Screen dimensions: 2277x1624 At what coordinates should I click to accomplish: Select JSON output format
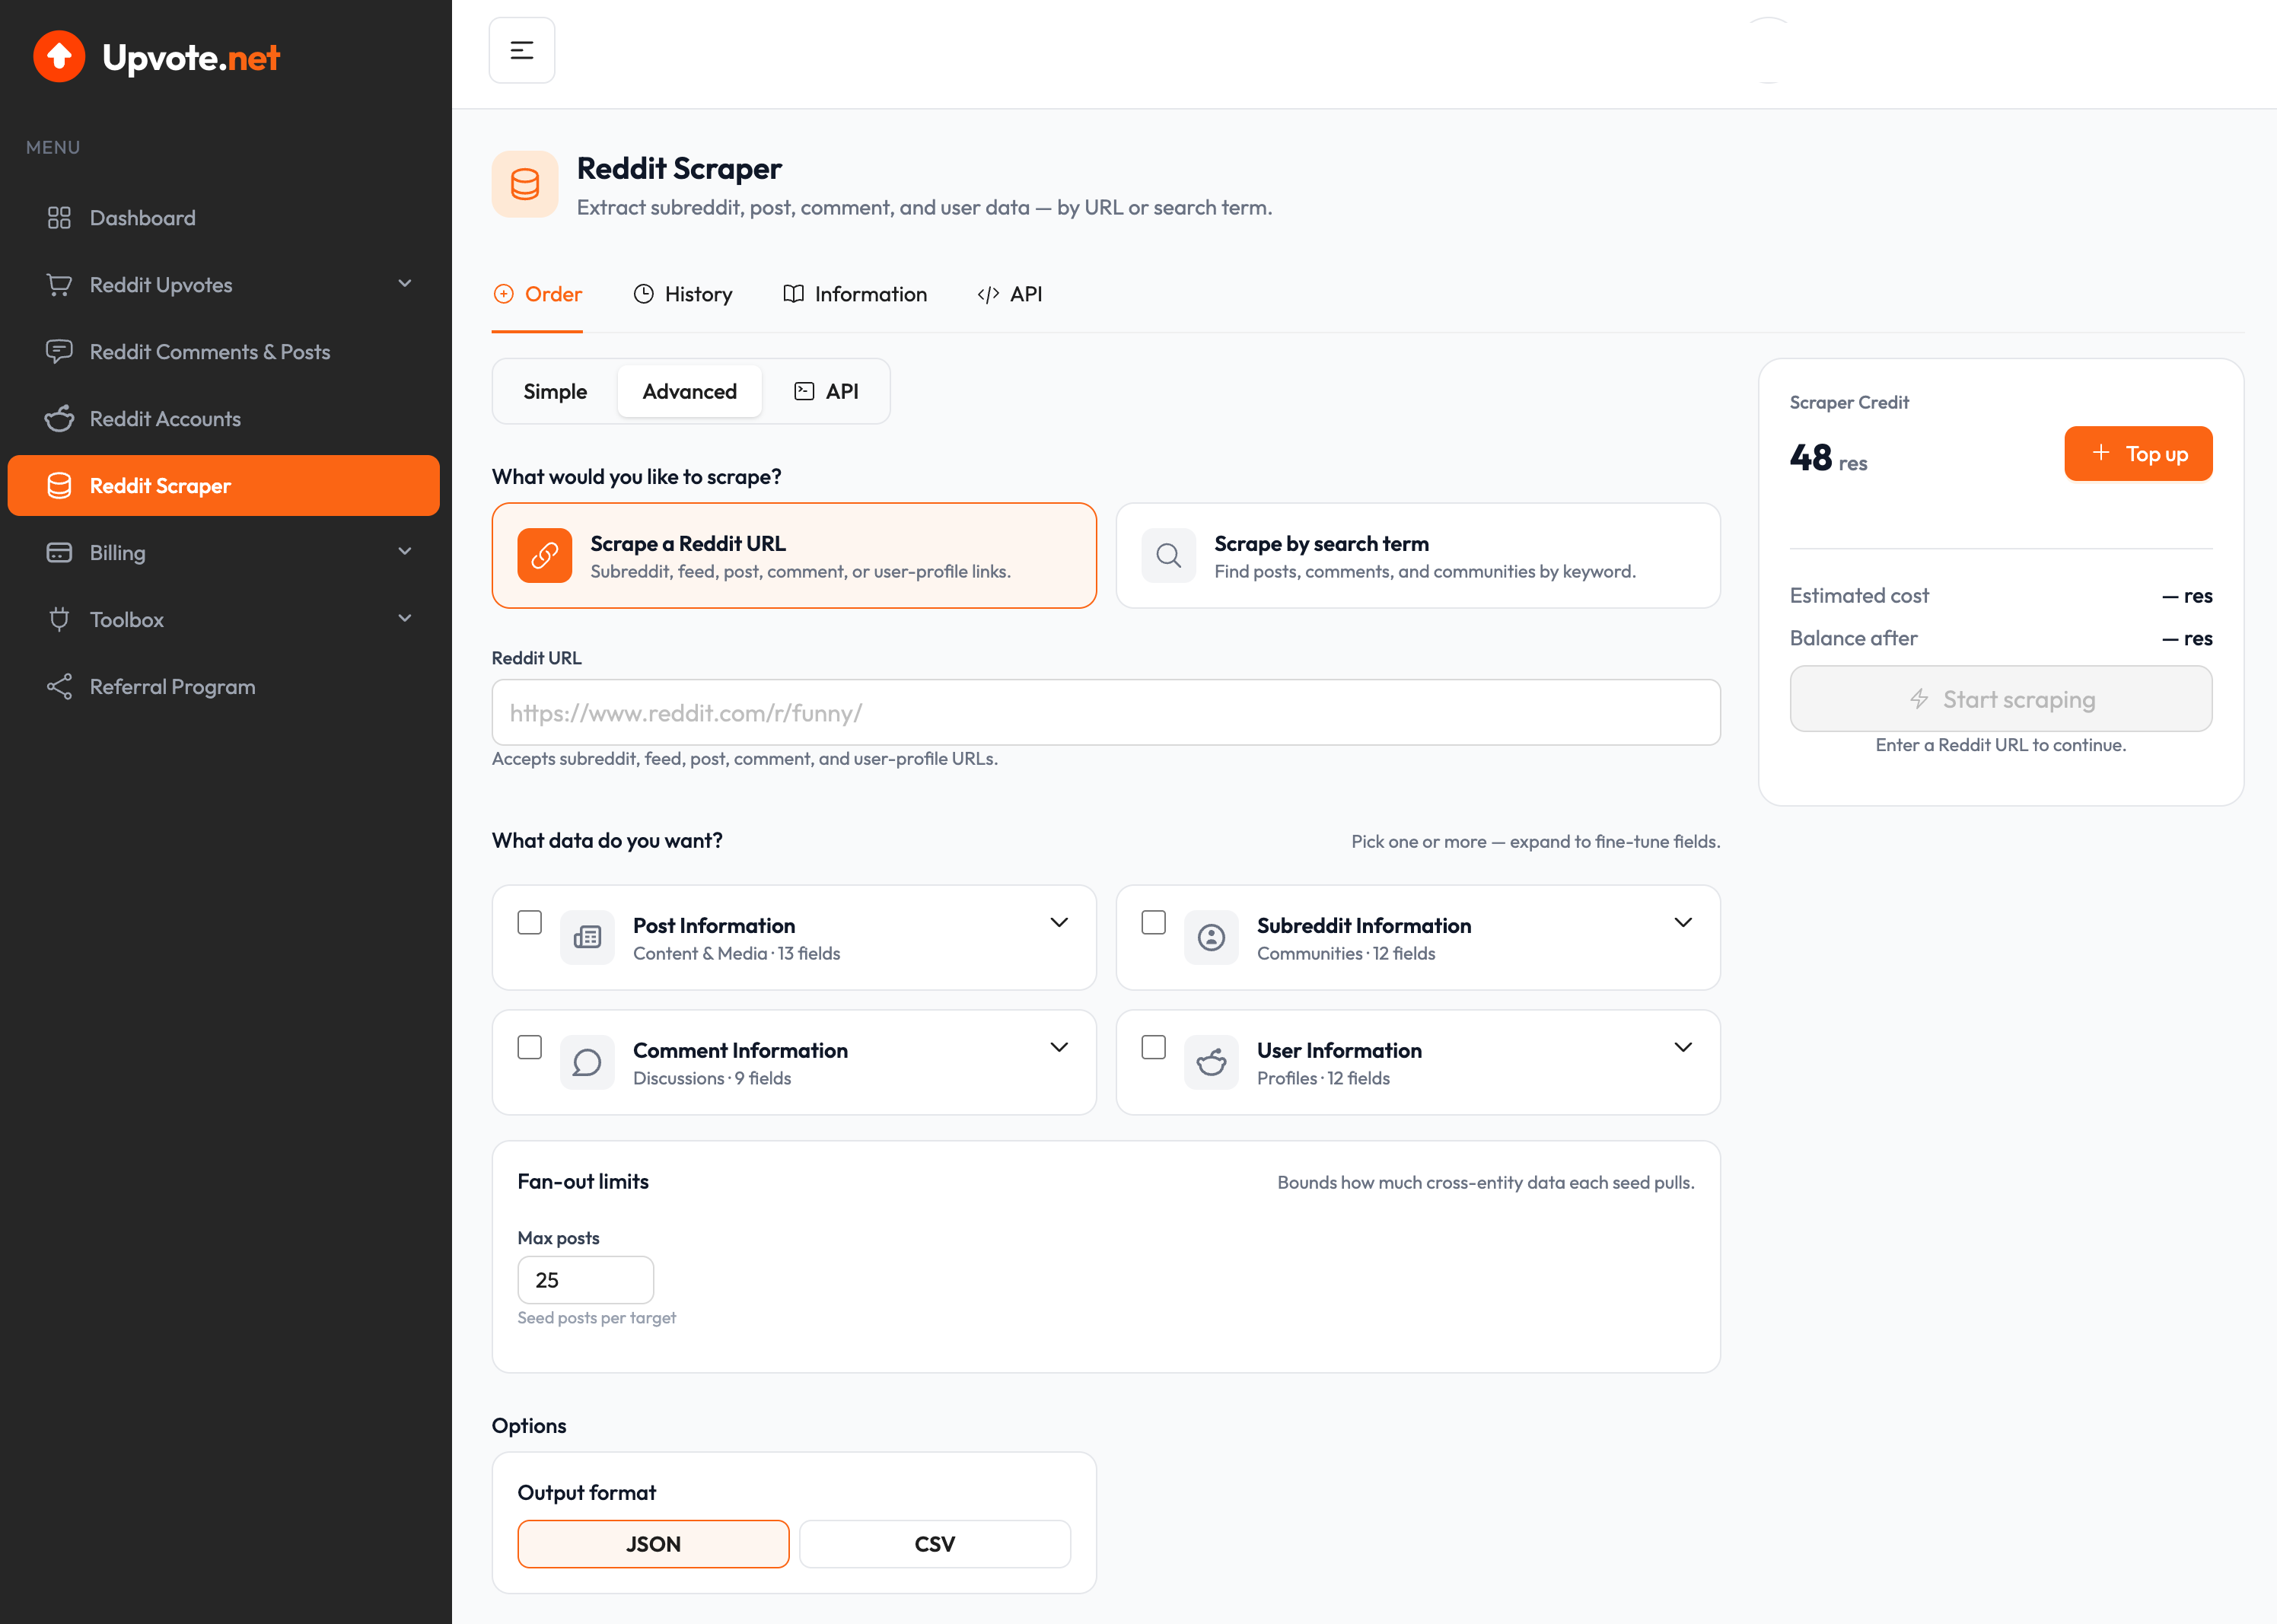point(653,1544)
